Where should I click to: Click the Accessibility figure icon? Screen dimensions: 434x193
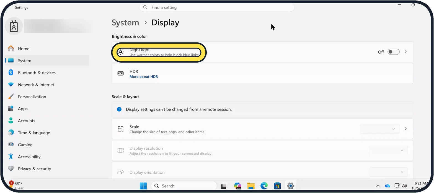coord(11,157)
